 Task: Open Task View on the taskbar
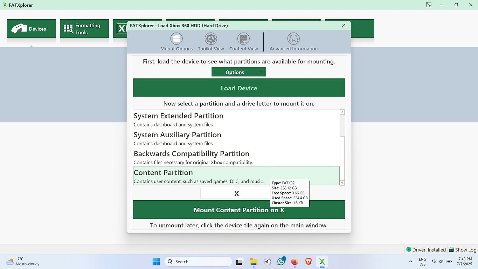coord(240,262)
